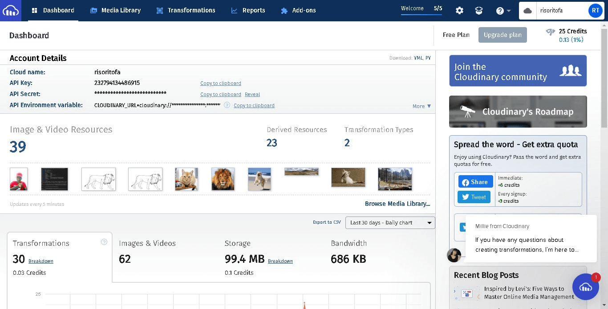
Task: Click the Welcome 5/5 progress indicator
Action: pyautogui.click(x=422, y=9)
